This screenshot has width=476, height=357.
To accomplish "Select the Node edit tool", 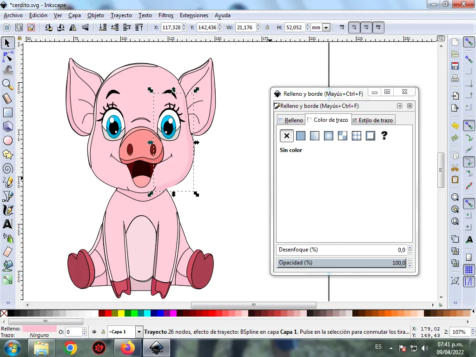I will (7, 57).
